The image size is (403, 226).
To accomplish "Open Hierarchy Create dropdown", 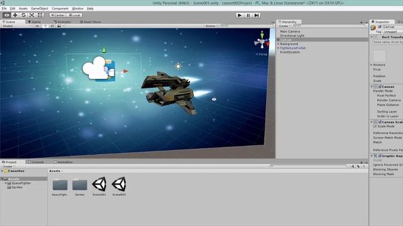I will click(x=284, y=26).
